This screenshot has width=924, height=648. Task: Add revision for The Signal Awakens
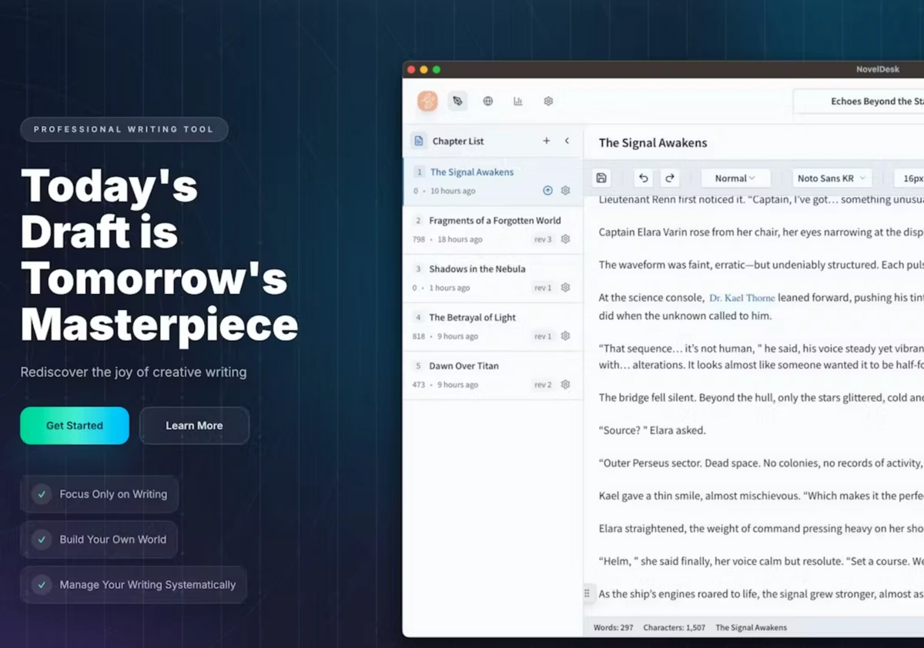547,191
